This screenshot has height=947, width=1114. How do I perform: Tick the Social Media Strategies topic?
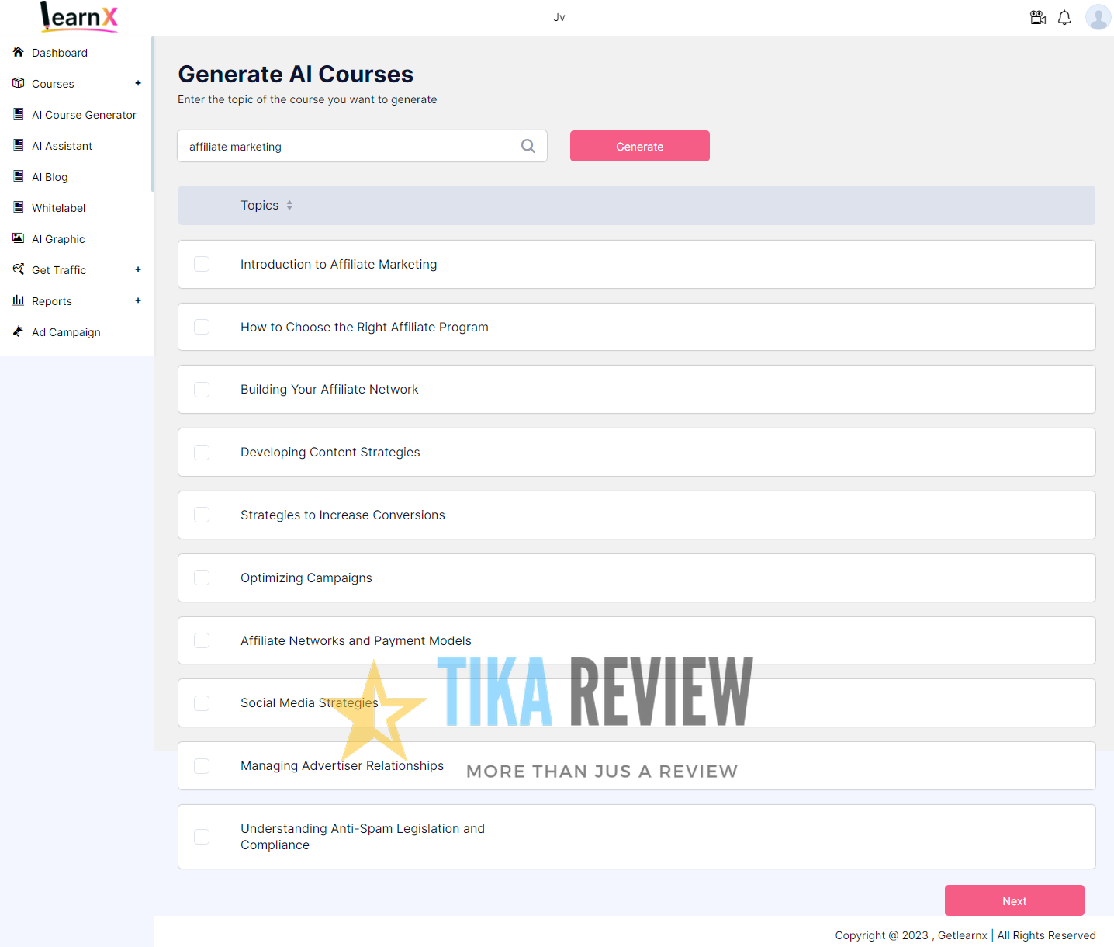(202, 702)
